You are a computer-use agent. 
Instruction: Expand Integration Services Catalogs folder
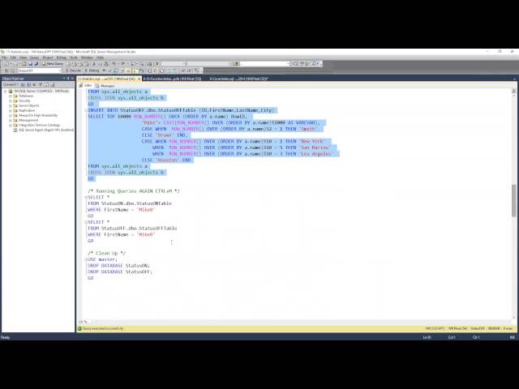coord(11,126)
